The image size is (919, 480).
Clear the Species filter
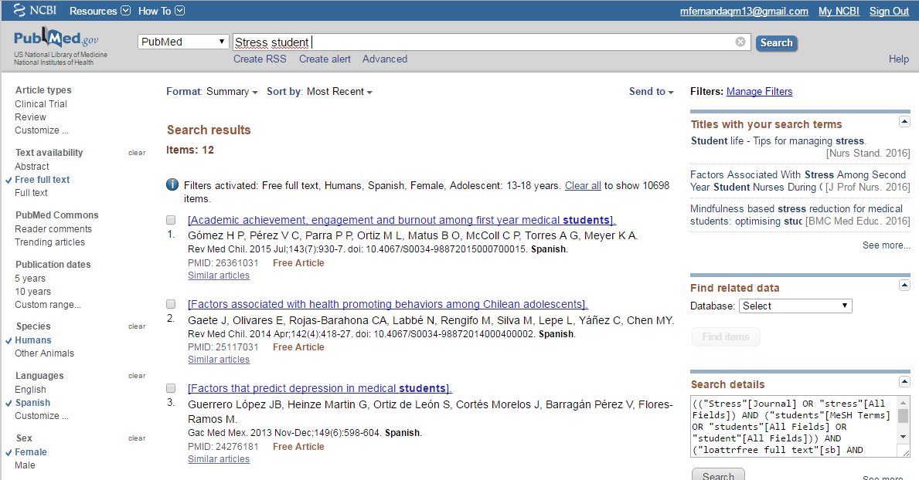137,326
